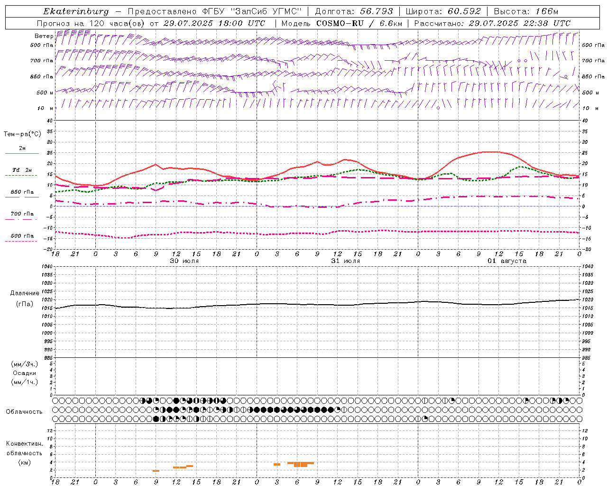Click the 'Высота: 166м' header field
The width and height of the screenshot is (607, 486).
(x=526, y=11)
